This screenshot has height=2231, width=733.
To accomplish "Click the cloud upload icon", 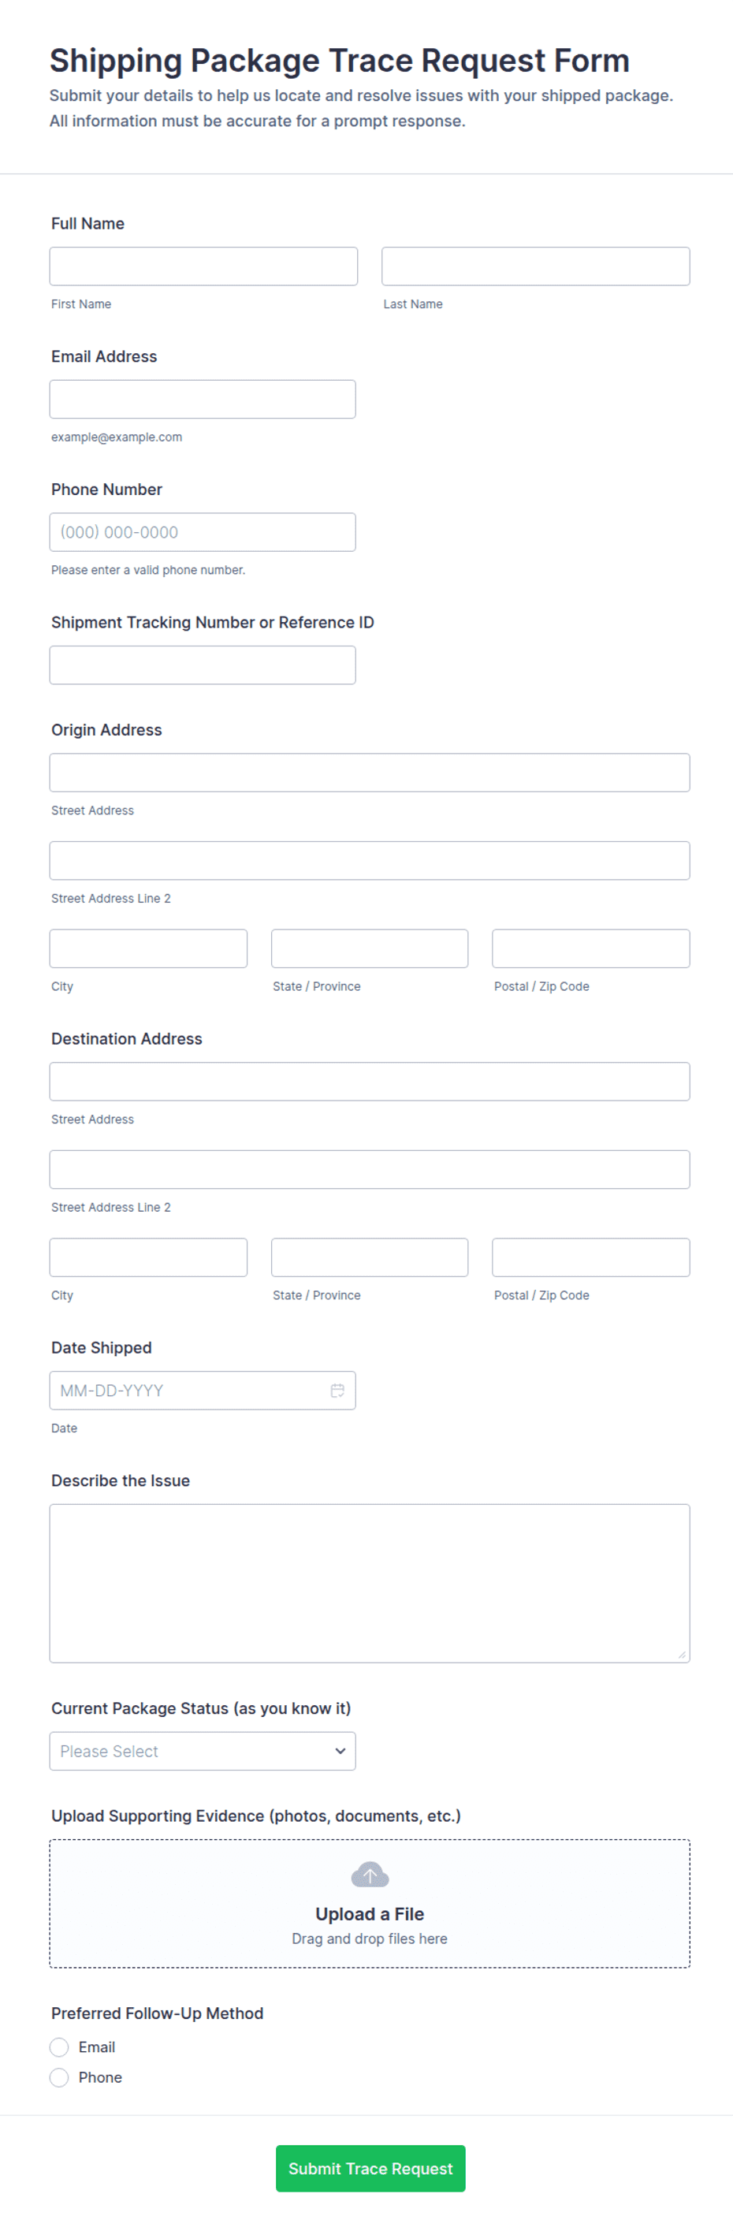I will (x=370, y=1875).
